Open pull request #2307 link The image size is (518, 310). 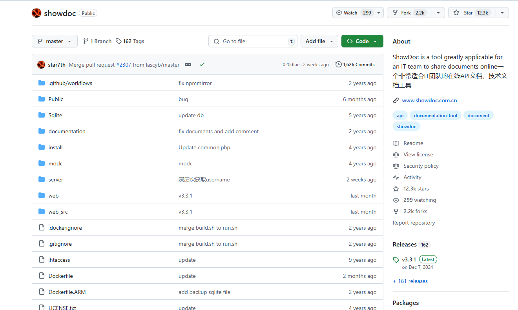(124, 65)
